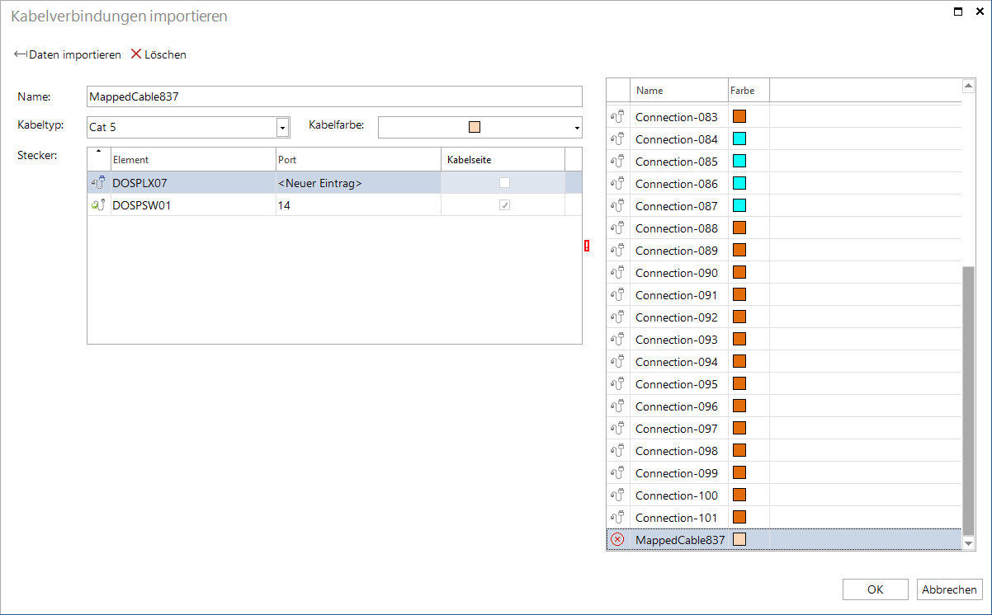Click the Daten importieren label
The height and width of the screenshot is (615, 992).
(75, 54)
